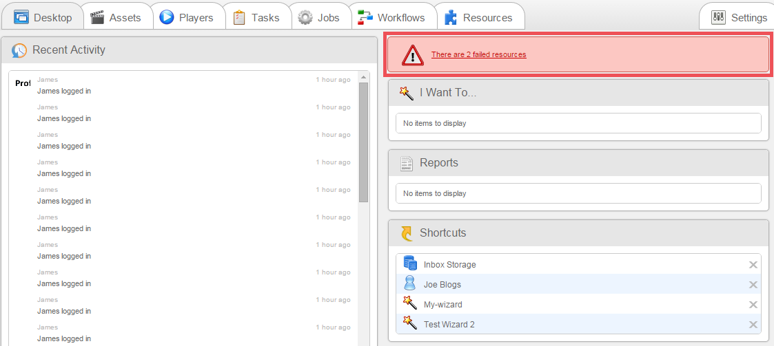
Task: Click the My-wizard wand icon
Action: (x=410, y=303)
